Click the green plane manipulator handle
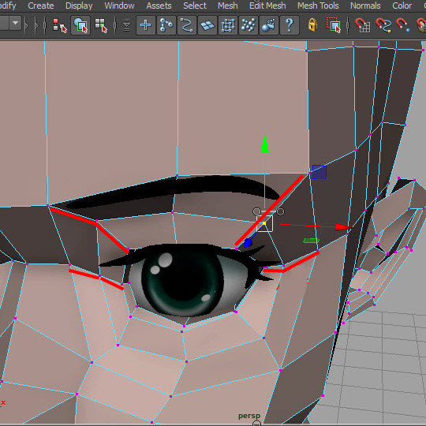This screenshot has height=426, width=426. coord(311,241)
